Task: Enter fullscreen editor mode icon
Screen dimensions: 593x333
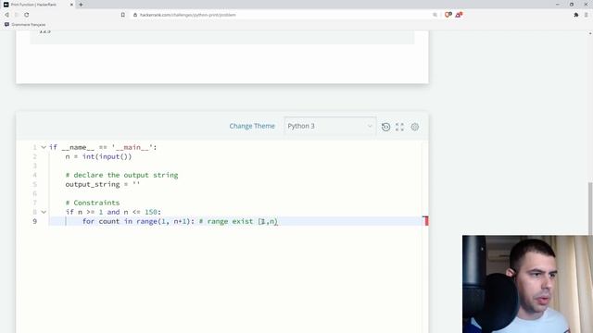Action: click(x=399, y=127)
